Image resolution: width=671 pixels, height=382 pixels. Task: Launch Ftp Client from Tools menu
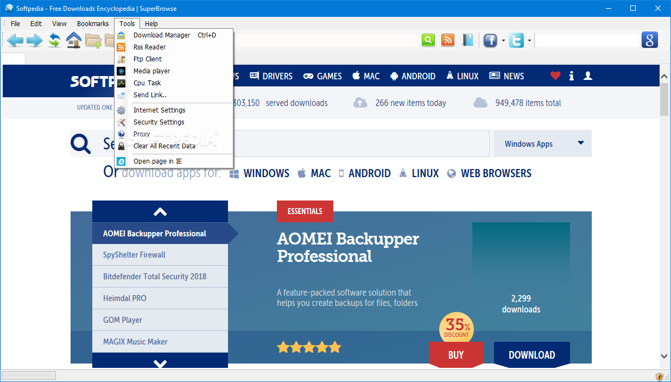[x=174, y=59]
